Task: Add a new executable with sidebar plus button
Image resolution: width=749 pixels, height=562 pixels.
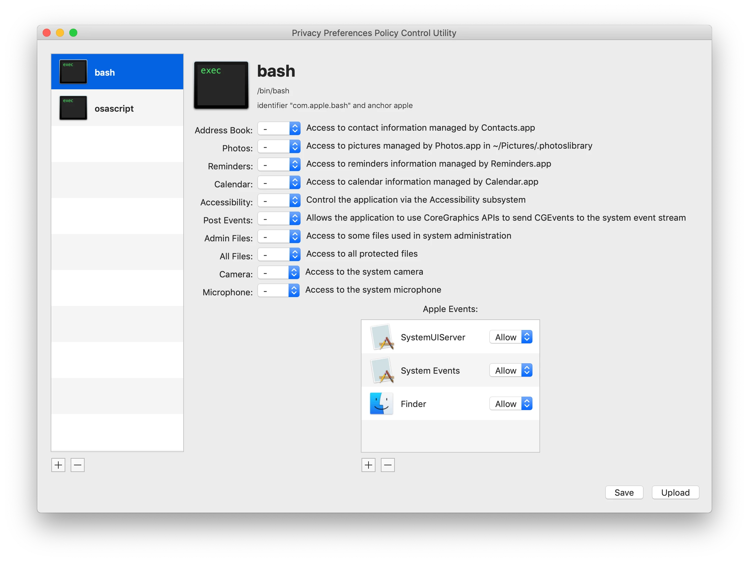Action: coord(58,465)
